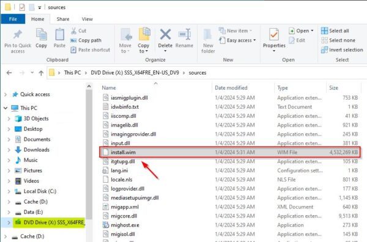Click This PC in the address bar

coord(73,73)
